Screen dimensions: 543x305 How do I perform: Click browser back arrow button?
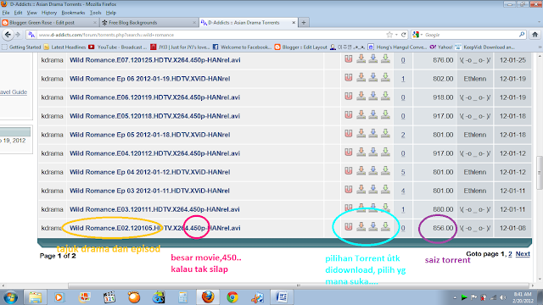8,35
